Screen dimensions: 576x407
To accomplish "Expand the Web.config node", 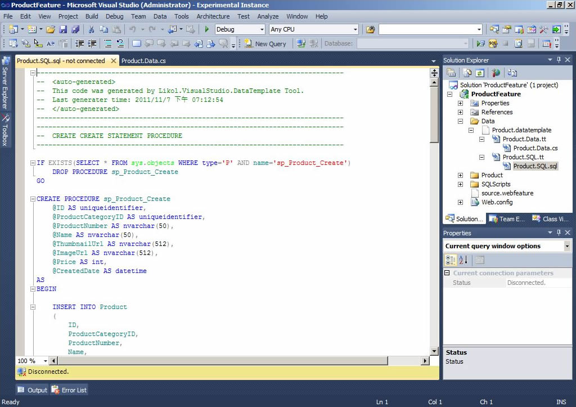I will tap(460, 202).
